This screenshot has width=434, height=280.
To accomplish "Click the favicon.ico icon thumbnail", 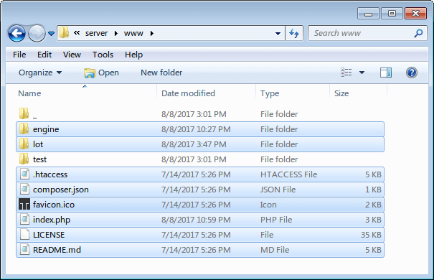I will (24, 205).
